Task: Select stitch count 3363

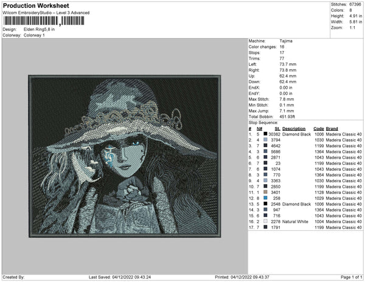Action: click(x=276, y=181)
